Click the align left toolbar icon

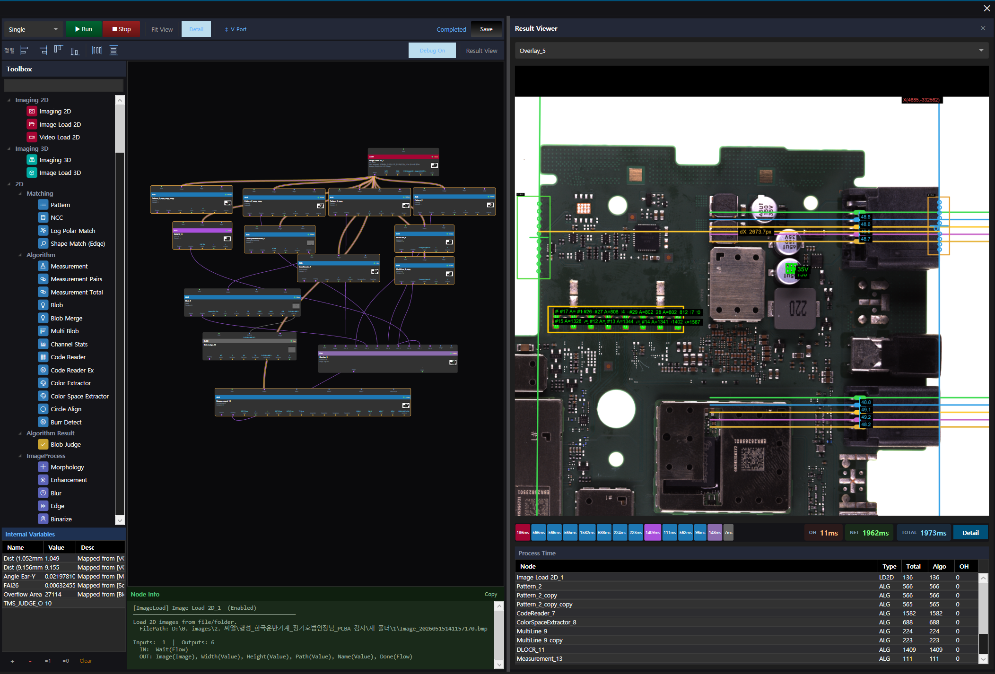25,50
